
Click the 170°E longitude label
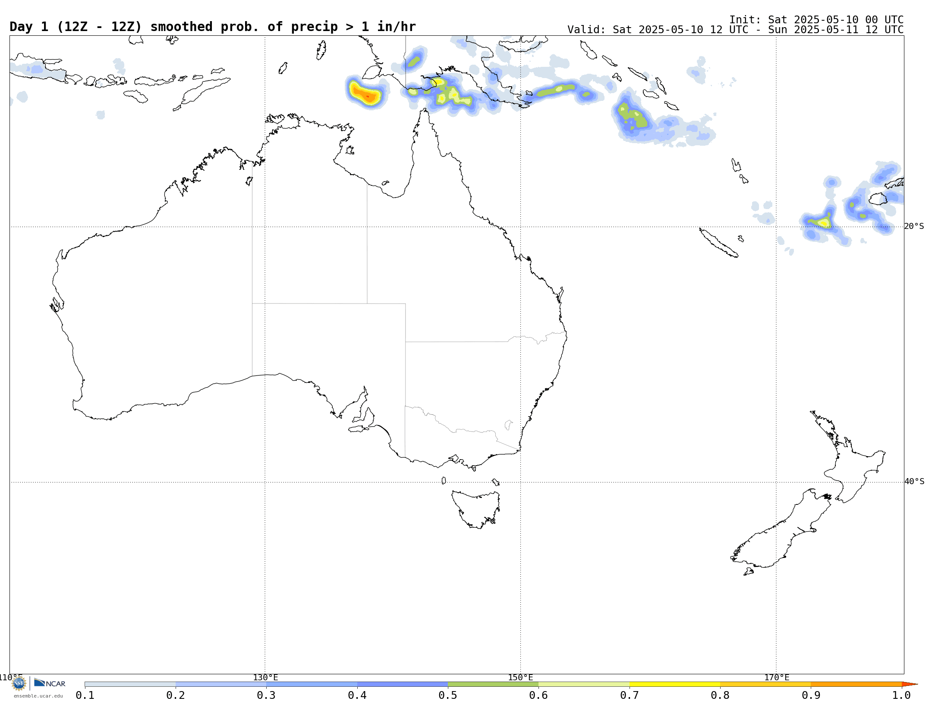777,677
